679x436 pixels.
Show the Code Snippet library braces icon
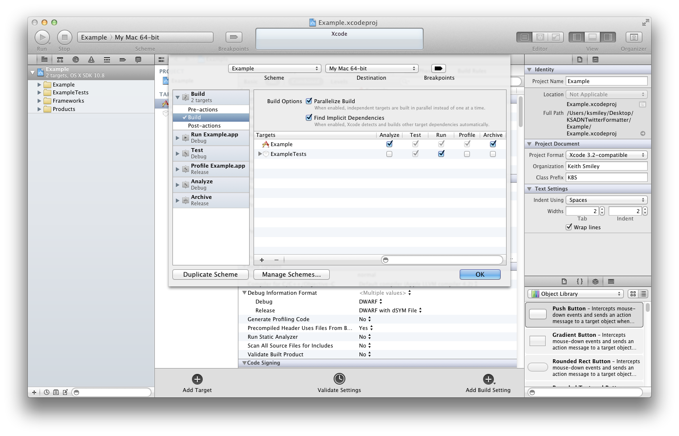(580, 282)
